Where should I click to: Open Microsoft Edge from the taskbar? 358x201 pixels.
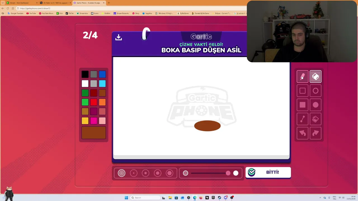click(195, 198)
